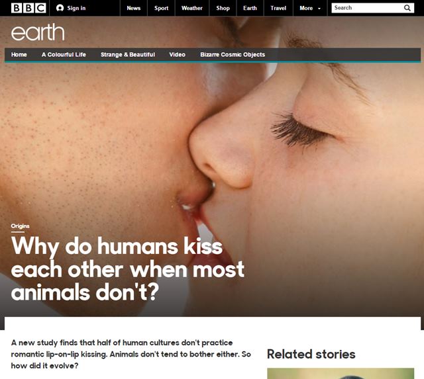Open the Video section

[177, 54]
